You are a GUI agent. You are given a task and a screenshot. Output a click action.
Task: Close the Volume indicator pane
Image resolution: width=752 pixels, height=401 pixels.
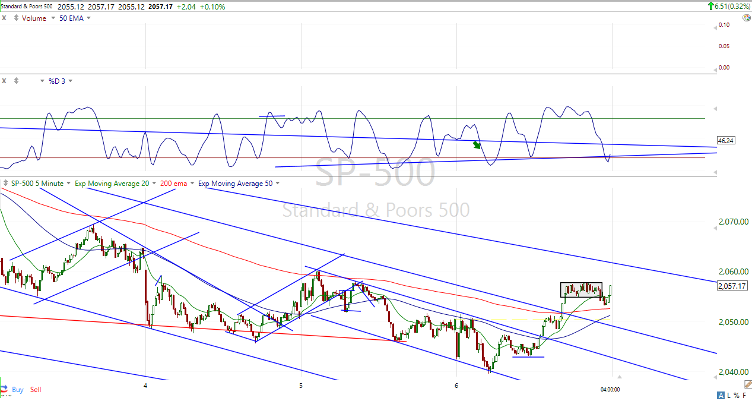5,18
